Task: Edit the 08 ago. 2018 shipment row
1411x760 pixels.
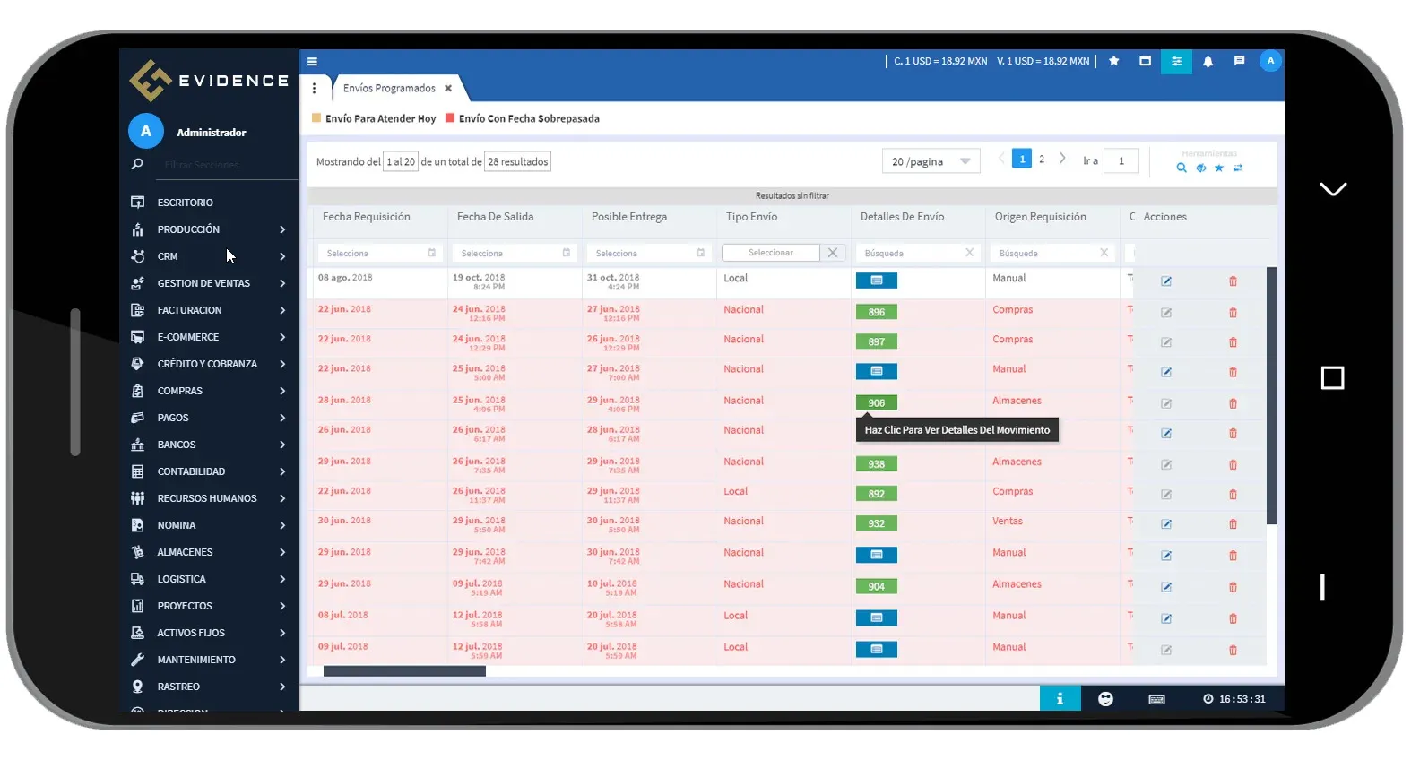Action: (x=1166, y=281)
